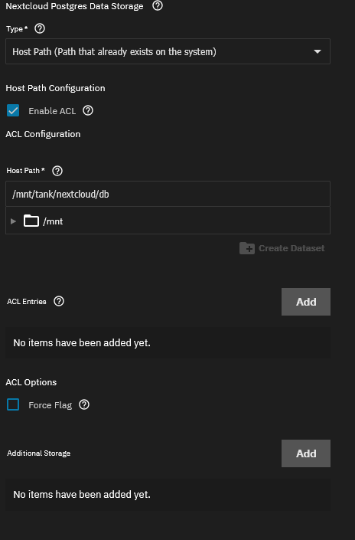Click the Host Path Configuration heading

point(55,88)
